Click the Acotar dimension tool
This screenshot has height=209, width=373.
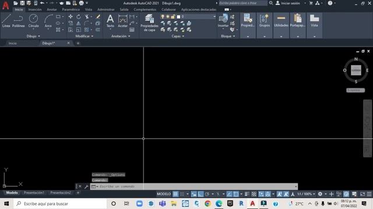coord(123,21)
